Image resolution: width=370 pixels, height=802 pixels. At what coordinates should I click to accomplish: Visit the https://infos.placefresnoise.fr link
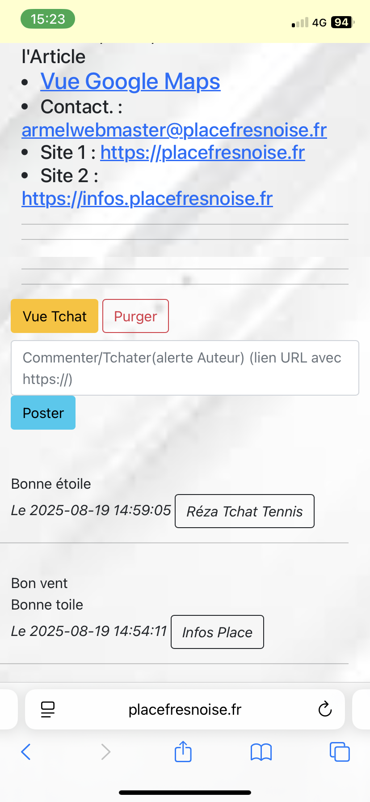click(x=147, y=198)
